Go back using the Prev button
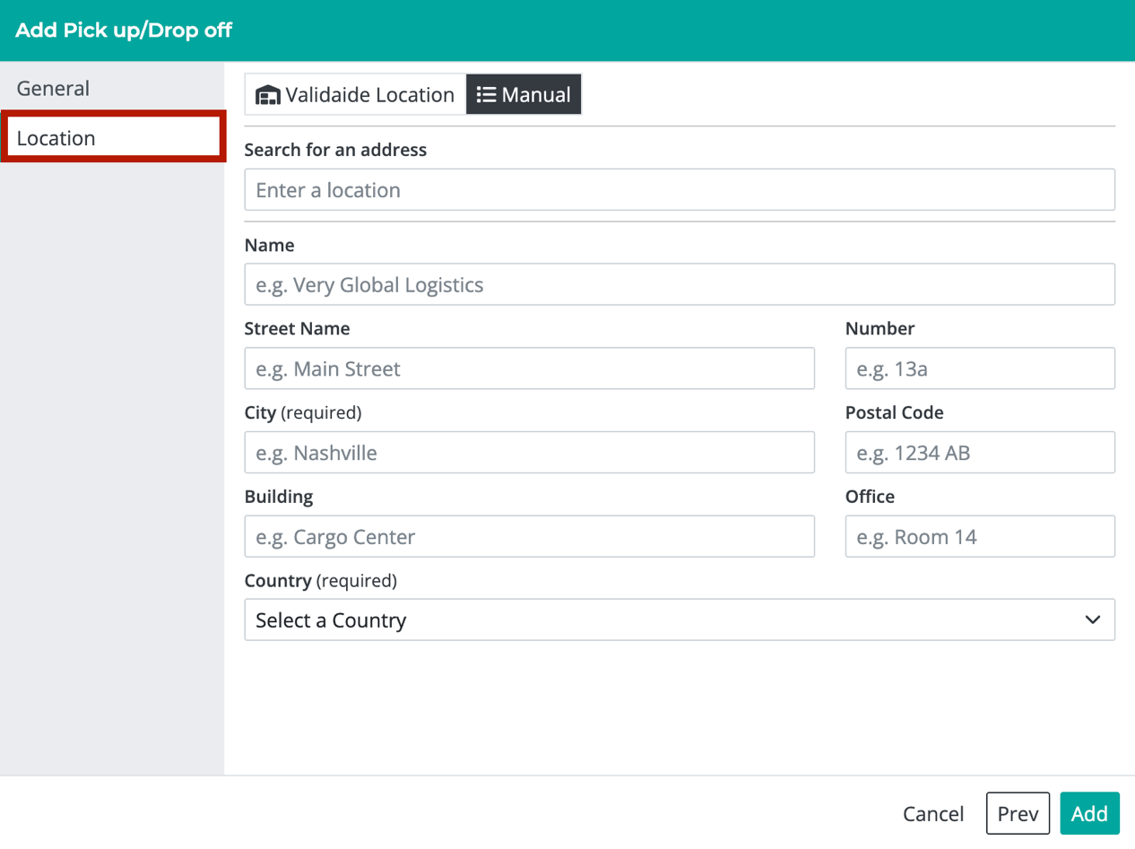Screen dimensions: 1135x849 coord(1018,813)
